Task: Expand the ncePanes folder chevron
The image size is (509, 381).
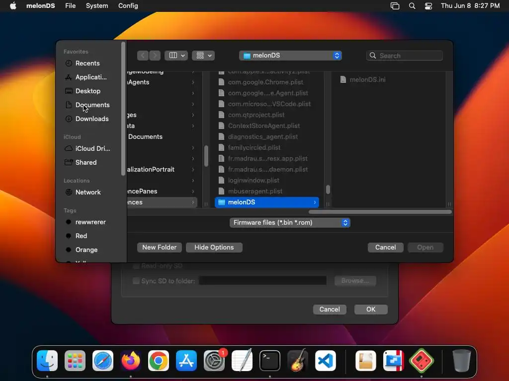Action: (x=193, y=191)
